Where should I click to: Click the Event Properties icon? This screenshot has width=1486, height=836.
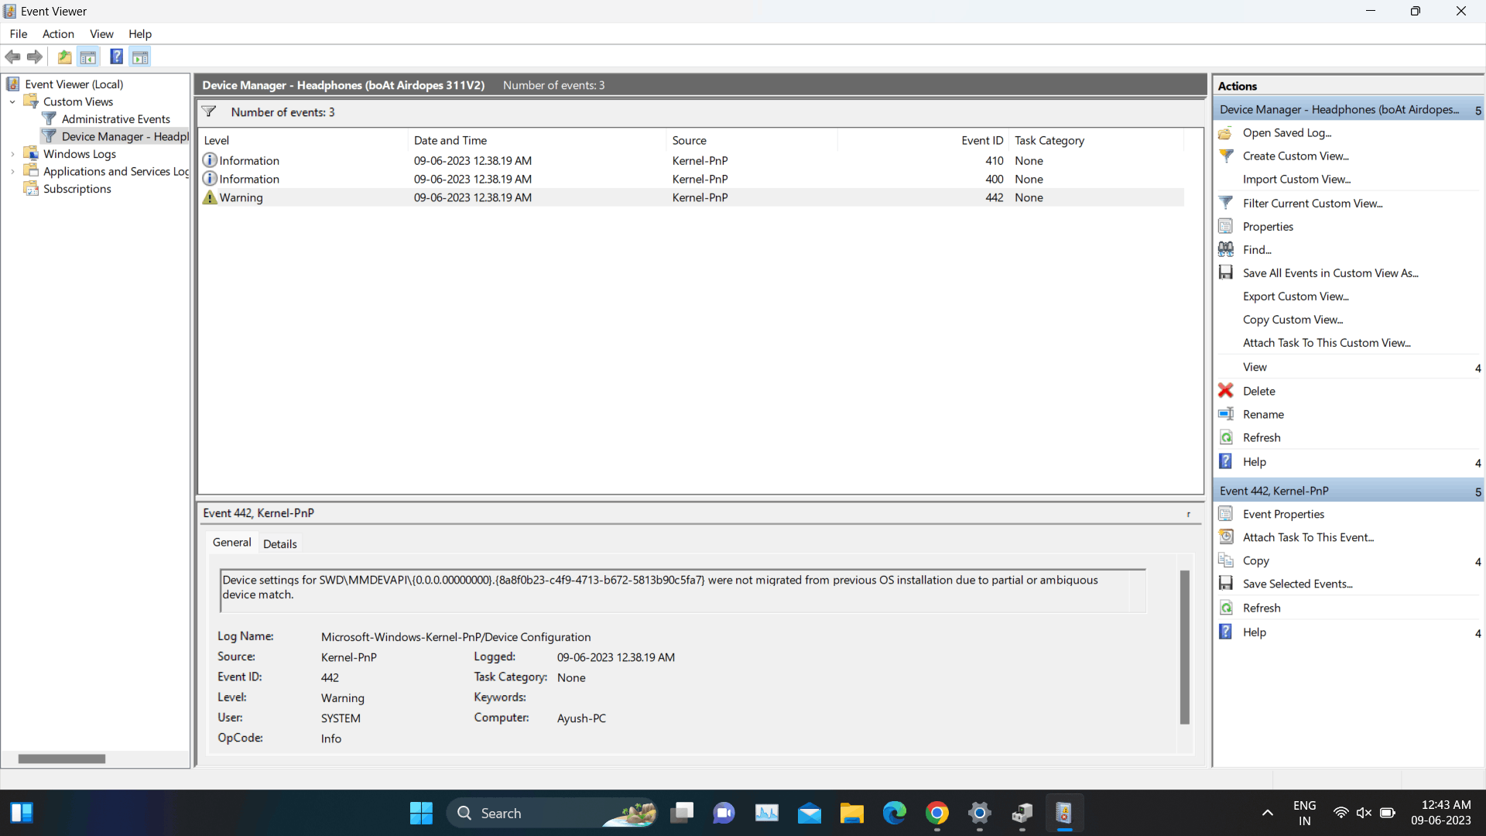click(x=1226, y=514)
